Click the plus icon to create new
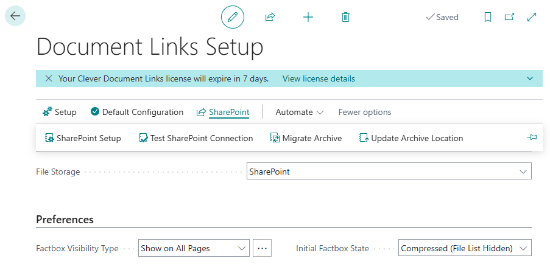 click(x=308, y=17)
